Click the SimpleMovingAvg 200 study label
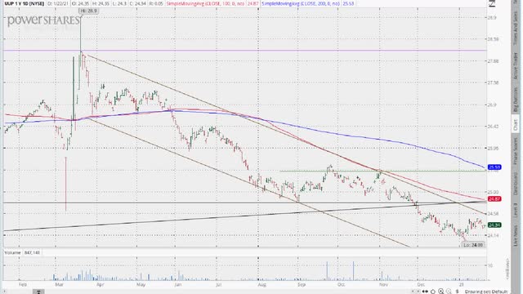Screen dimensions: 523x294 301,3
